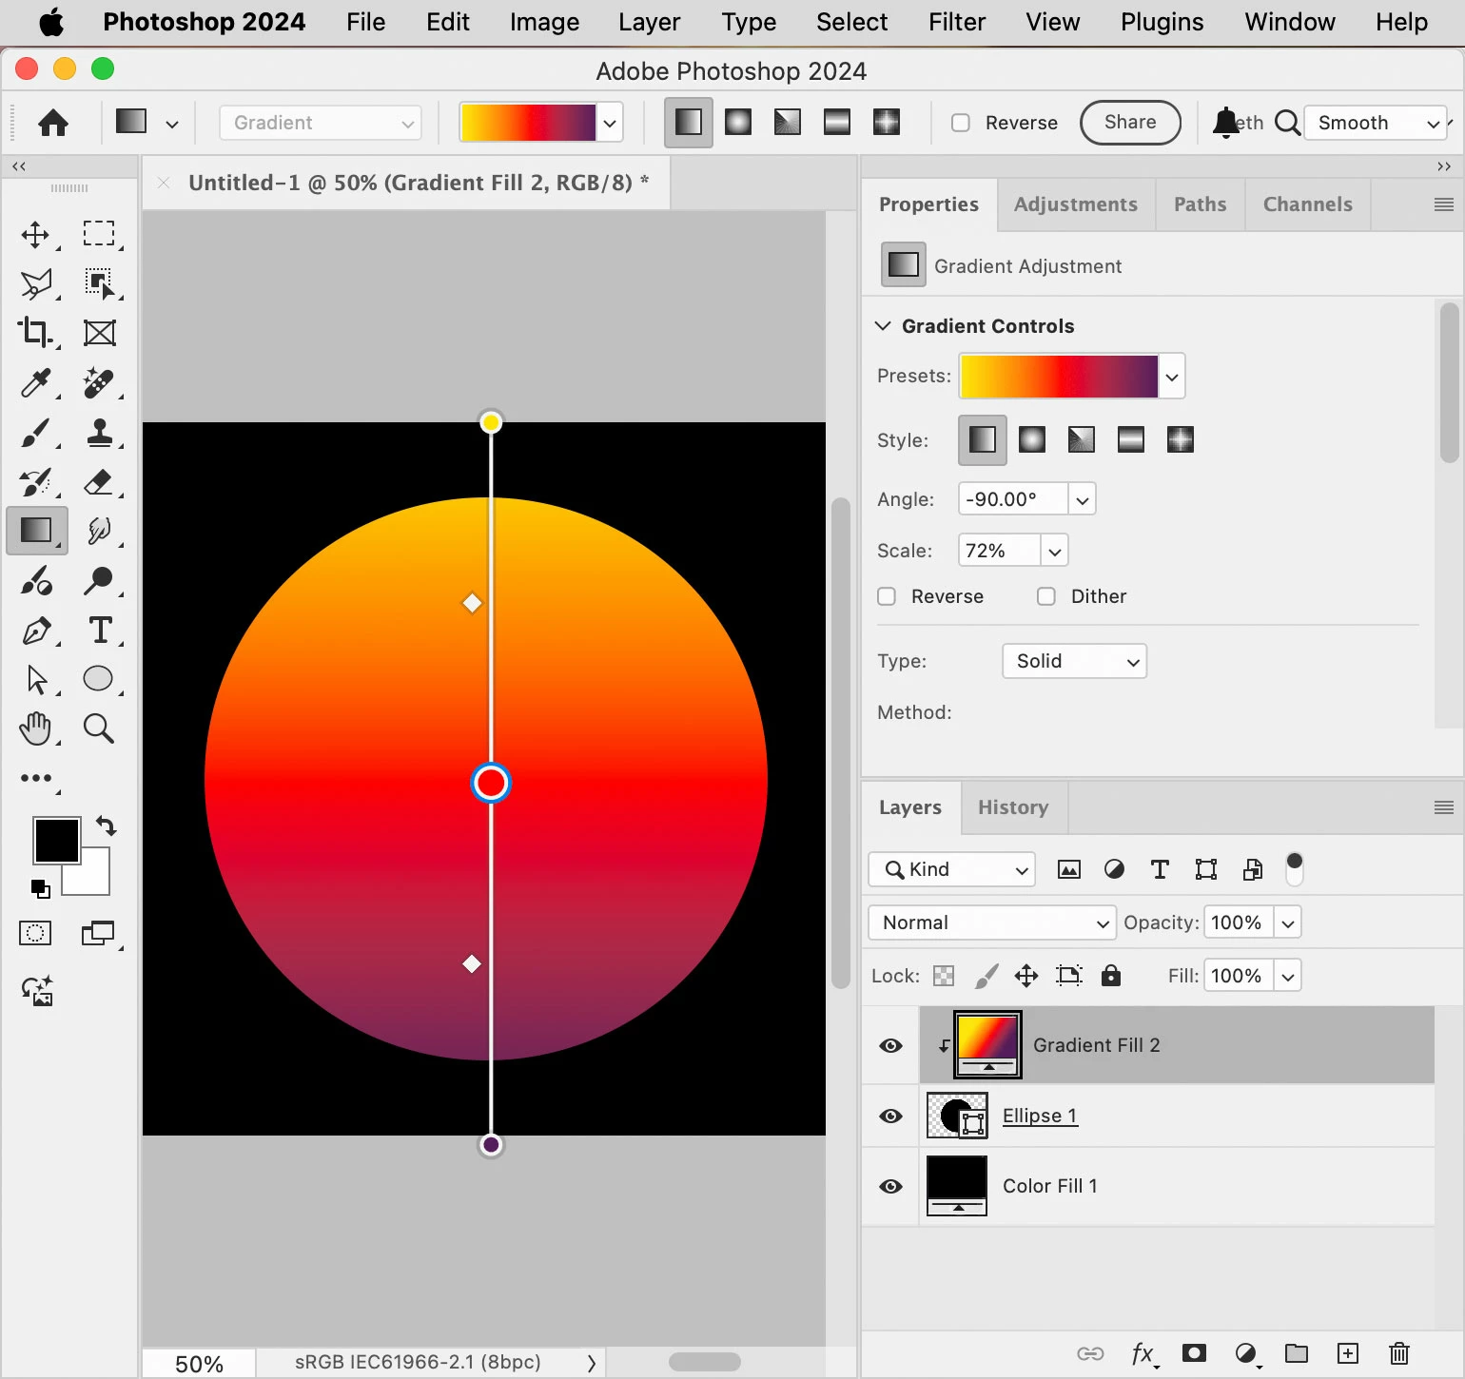Select the Pen tool
The width and height of the screenshot is (1465, 1379).
(36, 630)
